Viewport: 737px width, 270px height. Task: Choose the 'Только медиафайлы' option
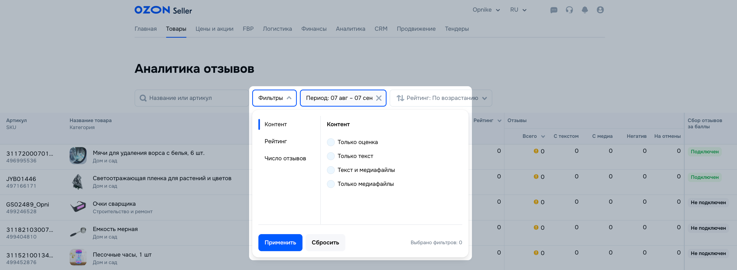click(x=331, y=184)
